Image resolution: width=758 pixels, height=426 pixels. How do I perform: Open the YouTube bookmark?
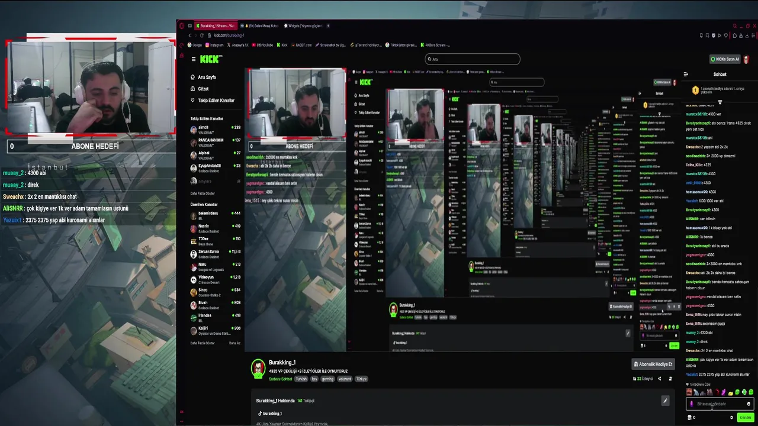point(264,45)
